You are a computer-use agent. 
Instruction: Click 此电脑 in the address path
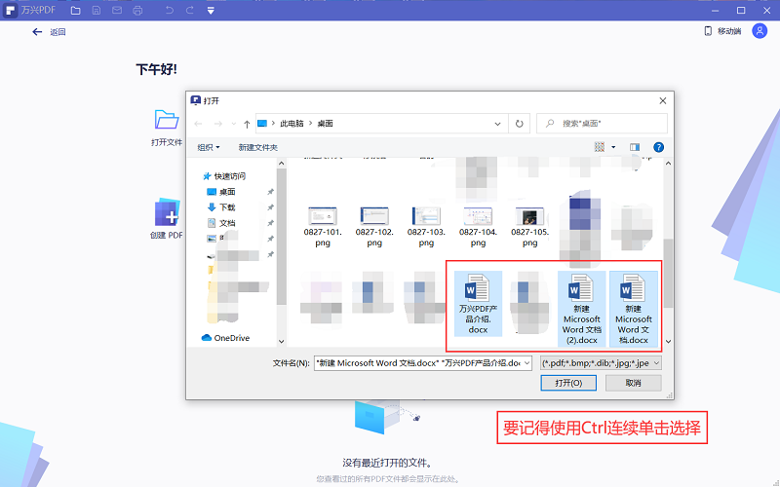pos(292,124)
